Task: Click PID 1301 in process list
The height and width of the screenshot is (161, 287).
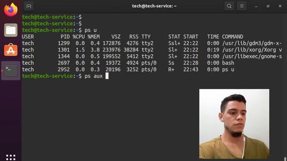Action: (64, 50)
